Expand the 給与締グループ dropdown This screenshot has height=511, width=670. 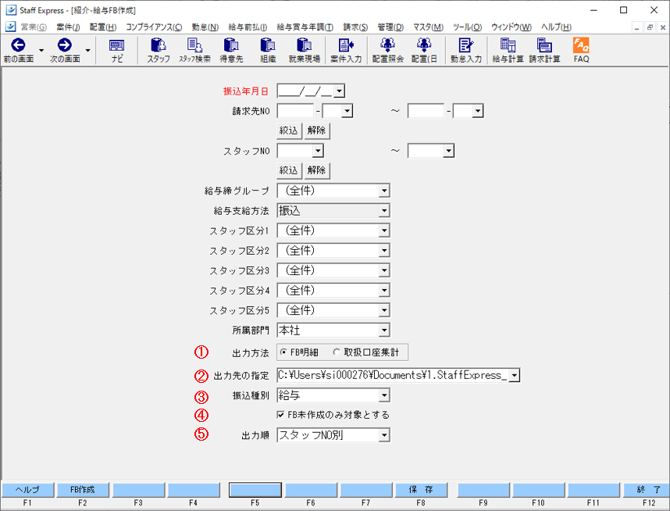click(384, 191)
